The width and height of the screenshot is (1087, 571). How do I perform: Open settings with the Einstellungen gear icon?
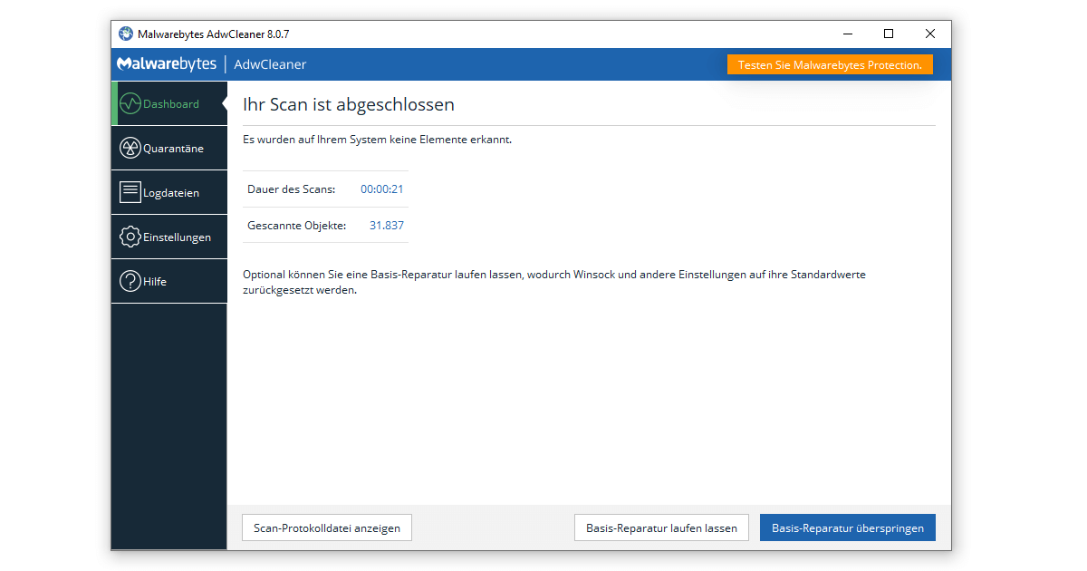[x=130, y=237]
